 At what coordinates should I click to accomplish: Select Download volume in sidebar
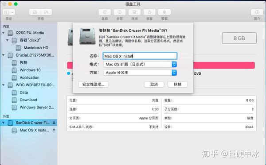point(28,100)
